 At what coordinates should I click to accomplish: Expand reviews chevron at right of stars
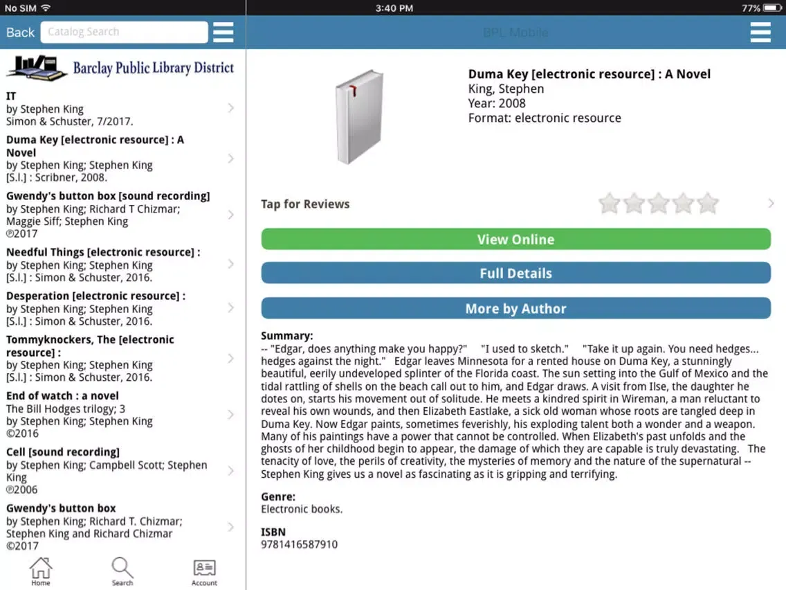[x=771, y=203]
